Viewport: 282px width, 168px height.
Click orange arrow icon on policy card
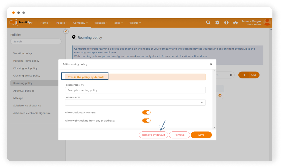220,95
